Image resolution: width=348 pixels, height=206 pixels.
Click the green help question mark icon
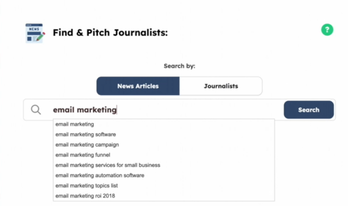pyautogui.click(x=327, y=30)
